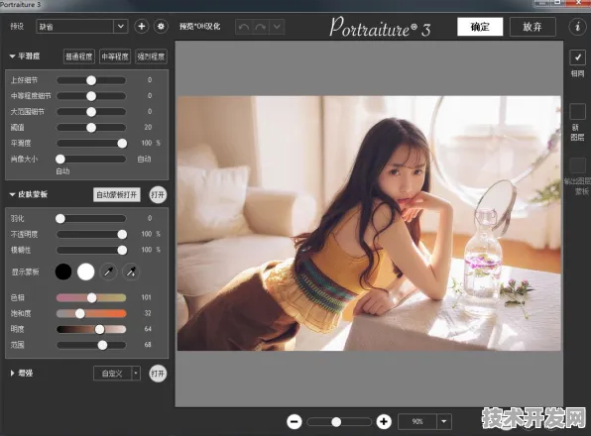
Task: Select the 中等程度 smoothing preset
Action: click(x=115, y=56)
